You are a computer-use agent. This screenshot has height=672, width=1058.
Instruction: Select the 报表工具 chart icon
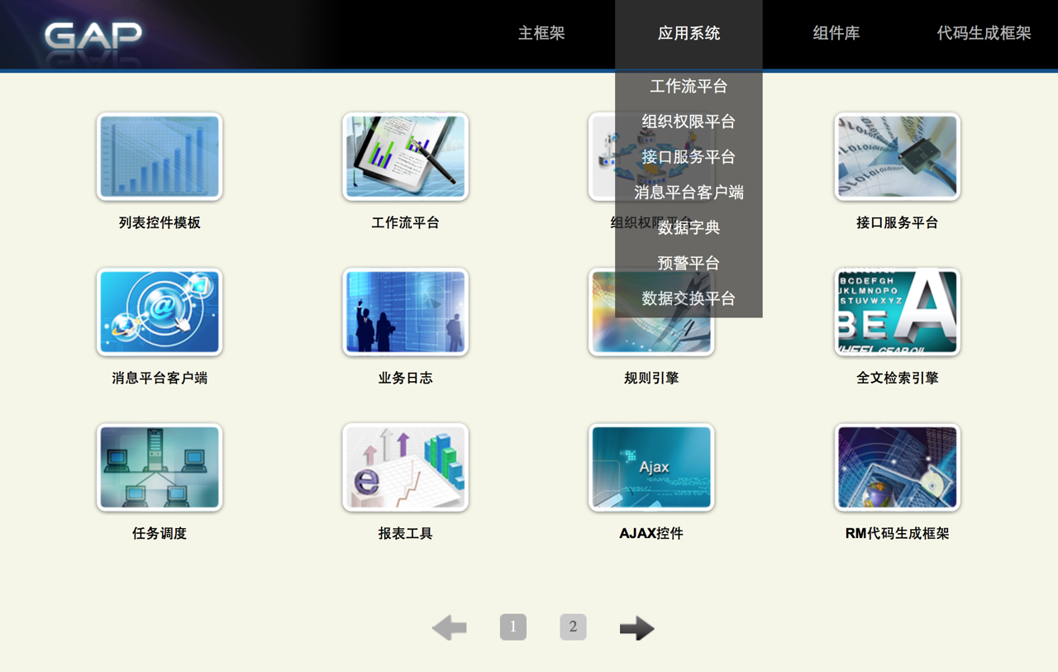coord(405,468)
